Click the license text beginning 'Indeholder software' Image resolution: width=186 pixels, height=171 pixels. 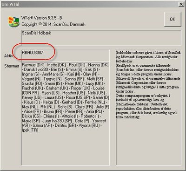click(x=148, y=57)
